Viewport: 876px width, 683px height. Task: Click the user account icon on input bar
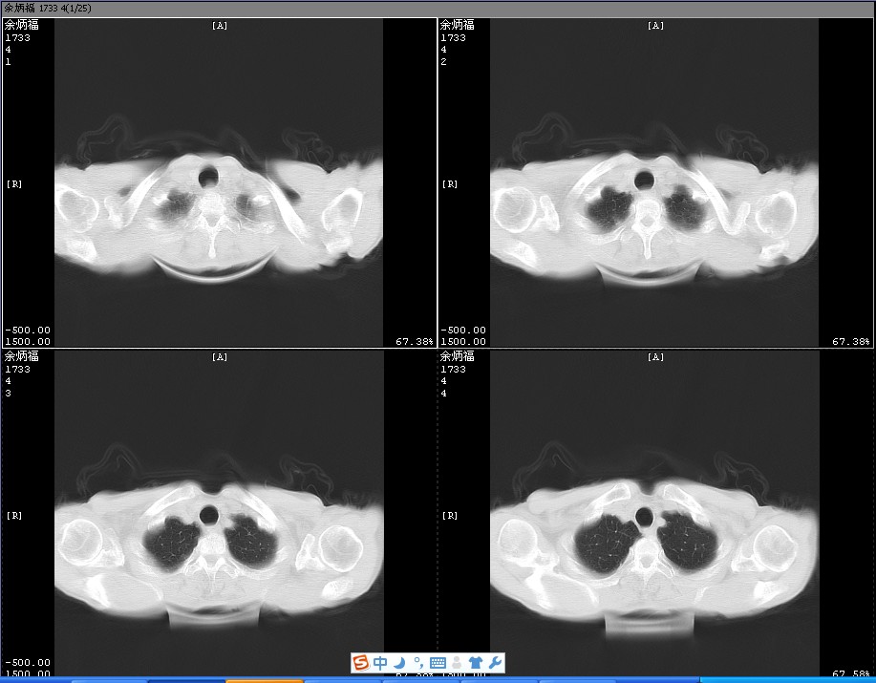tap(457, 663)
